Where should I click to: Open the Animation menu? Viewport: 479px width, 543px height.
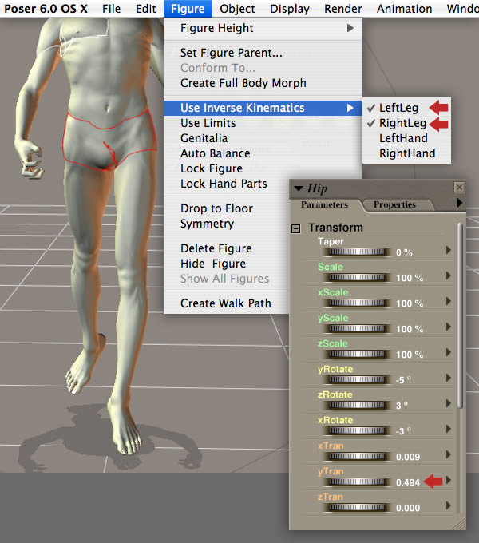click(404, 9)
